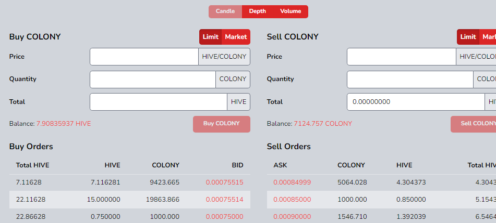Click the Buy Orders heading
Viewport: 496px width, 223px height.
[x=31, y=147]
